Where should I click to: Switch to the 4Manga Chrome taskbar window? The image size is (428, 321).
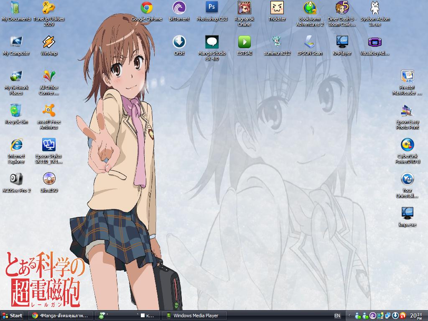[61, 316]
